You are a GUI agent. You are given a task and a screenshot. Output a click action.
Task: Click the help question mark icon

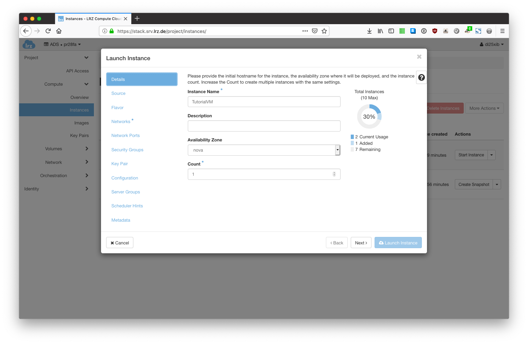[x=421, y=78]
